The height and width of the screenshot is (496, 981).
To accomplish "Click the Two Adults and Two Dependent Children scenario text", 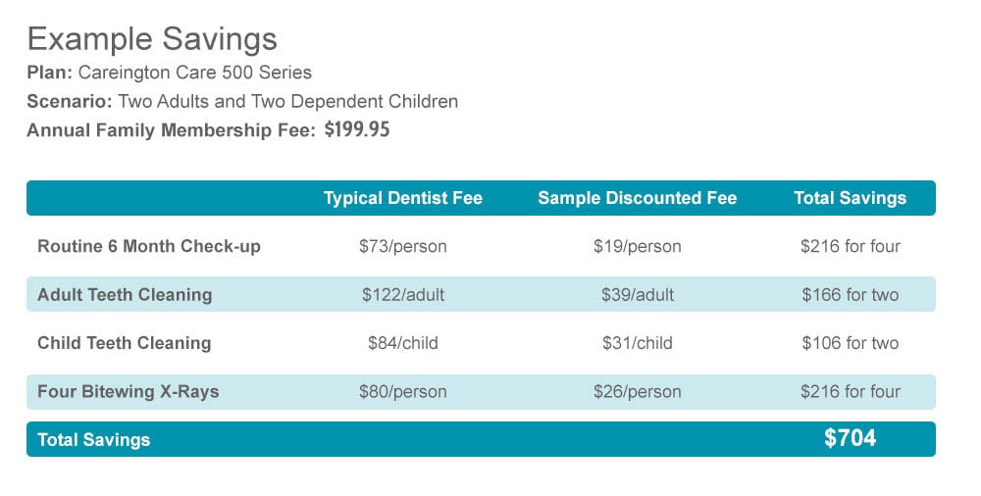I will [287, 101].
